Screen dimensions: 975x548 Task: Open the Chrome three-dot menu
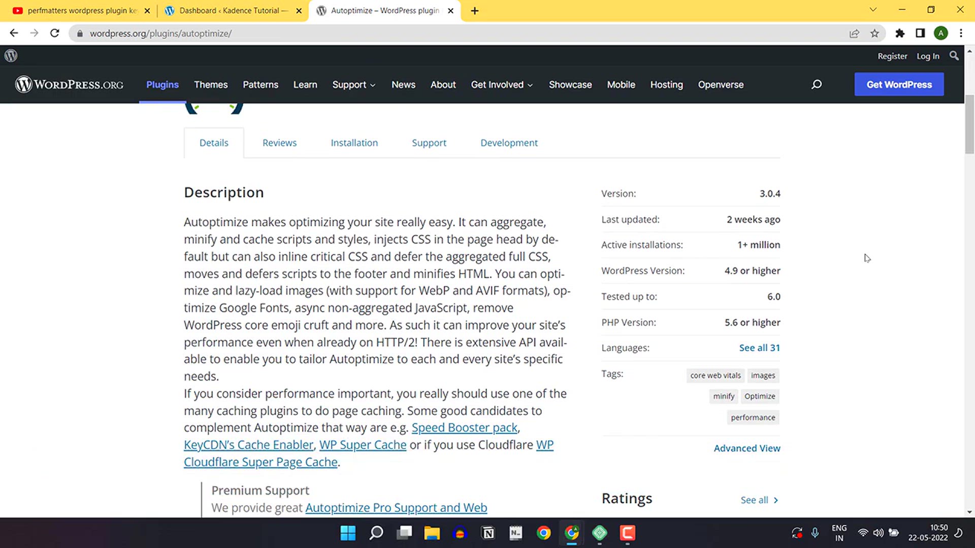coord(961,33)
